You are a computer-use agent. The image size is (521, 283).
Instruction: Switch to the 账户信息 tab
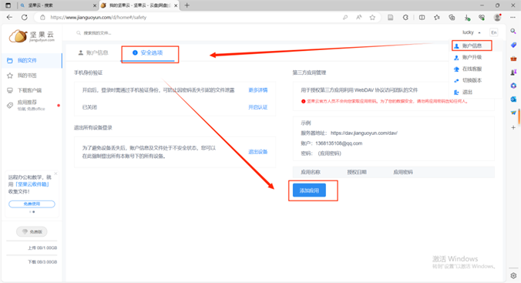click(93, 52)
